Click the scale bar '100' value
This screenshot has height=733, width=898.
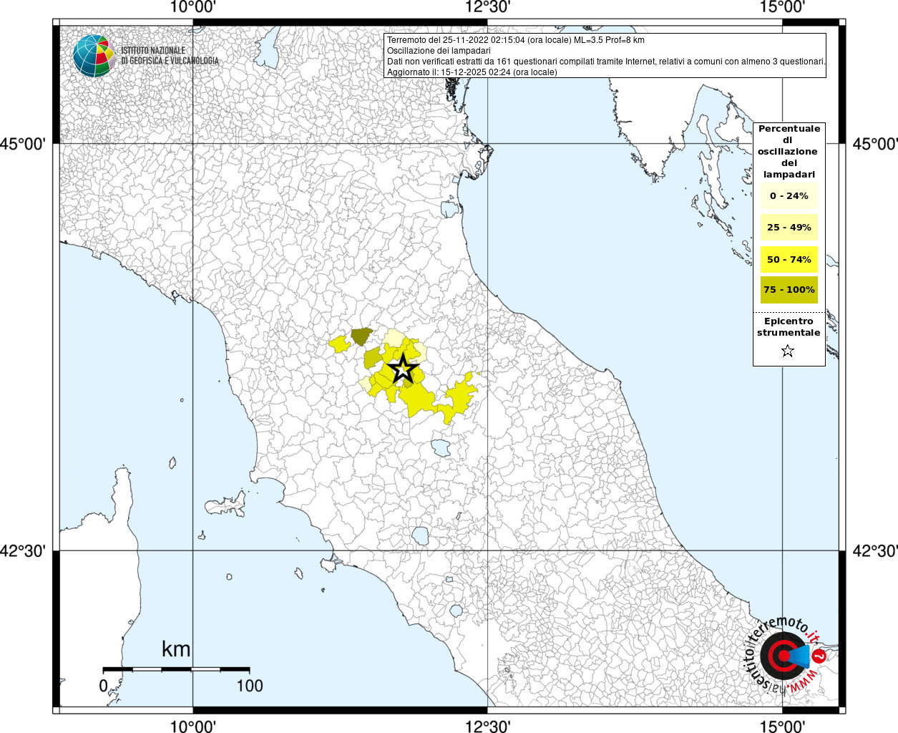coord(250,686)
